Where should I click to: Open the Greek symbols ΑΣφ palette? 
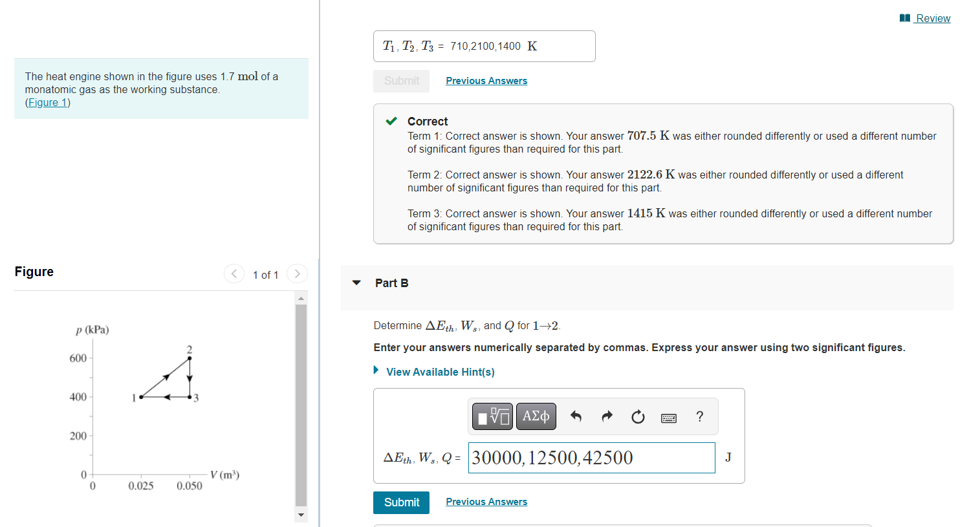[536, 416]
